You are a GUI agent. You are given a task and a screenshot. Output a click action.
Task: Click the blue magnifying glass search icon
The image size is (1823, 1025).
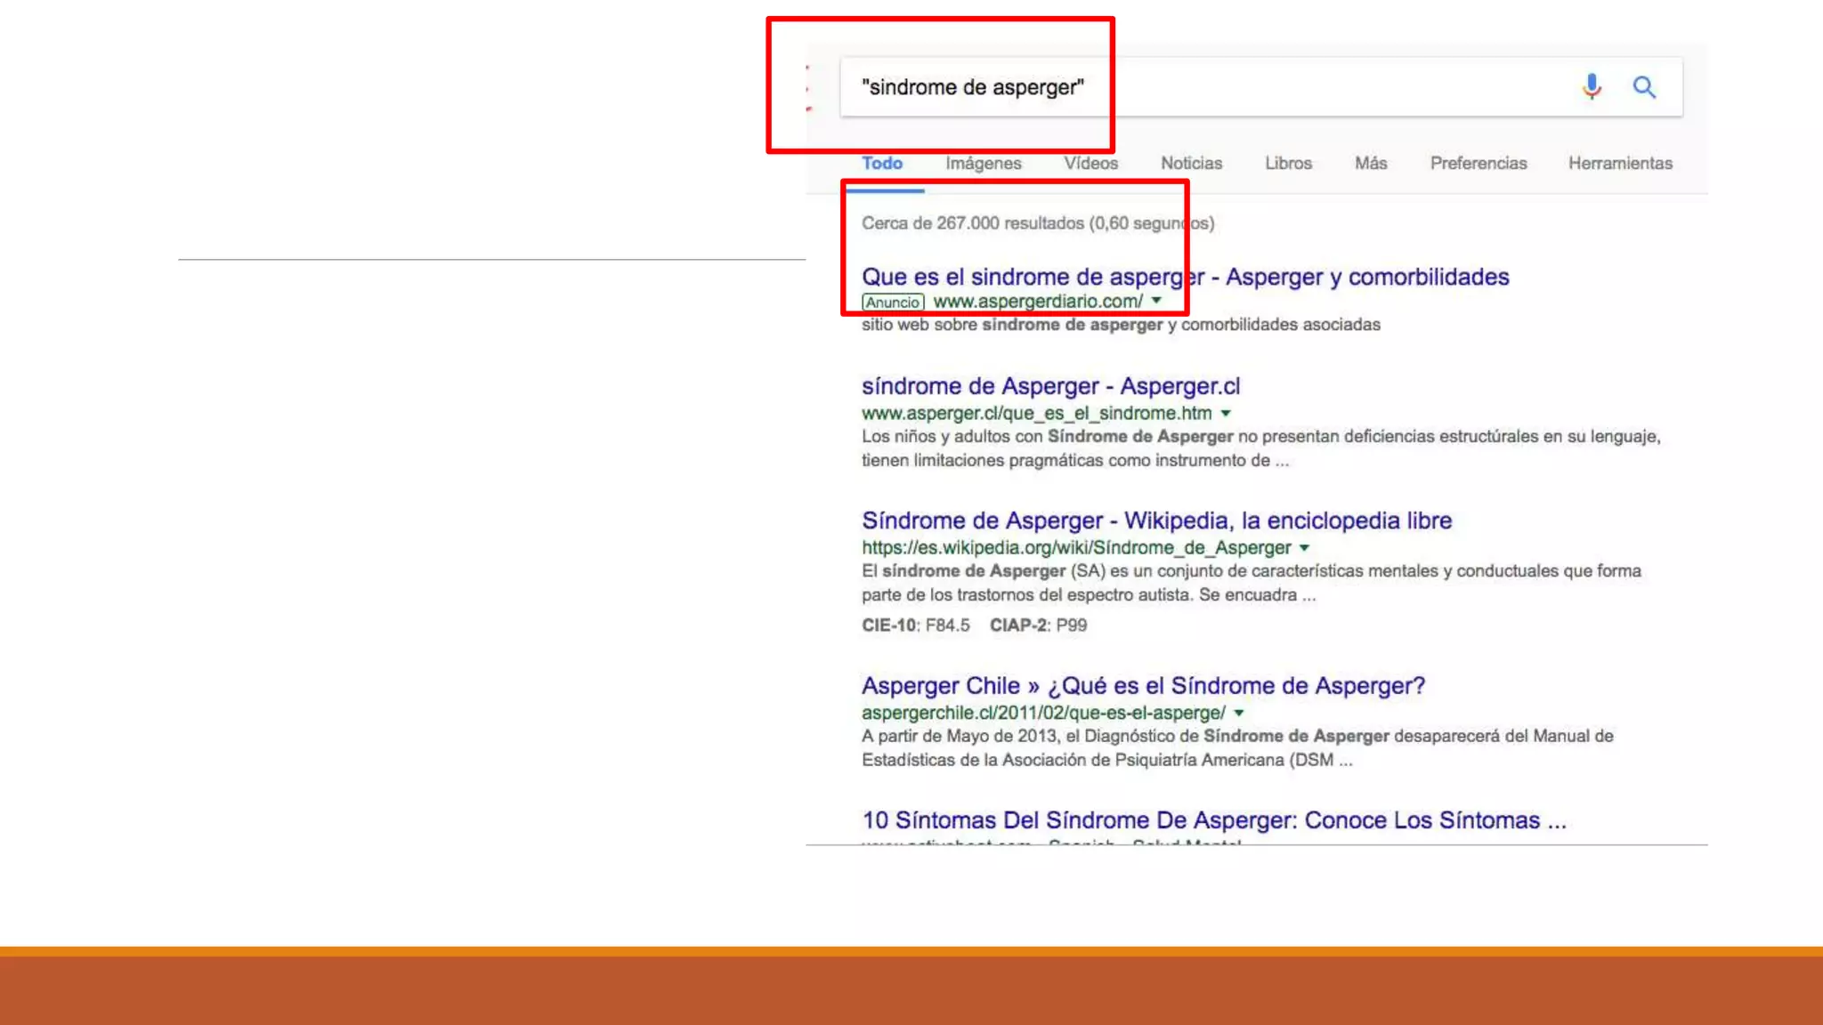pos(1643,86)
